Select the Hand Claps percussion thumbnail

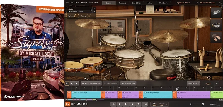coord(216,37)
